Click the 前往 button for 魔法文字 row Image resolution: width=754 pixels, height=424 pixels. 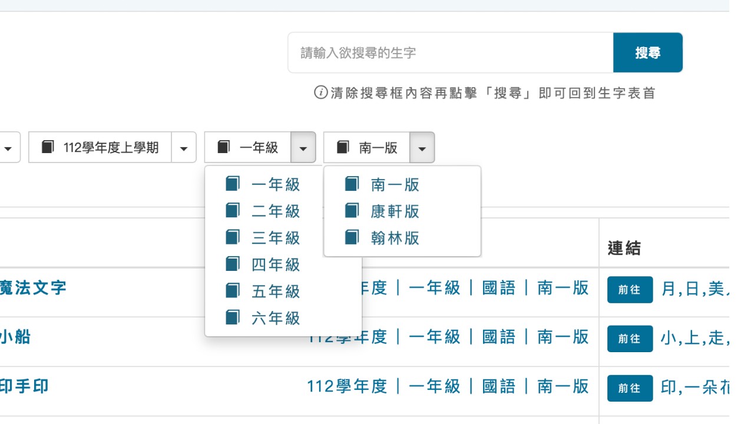(x=630, y=290)
